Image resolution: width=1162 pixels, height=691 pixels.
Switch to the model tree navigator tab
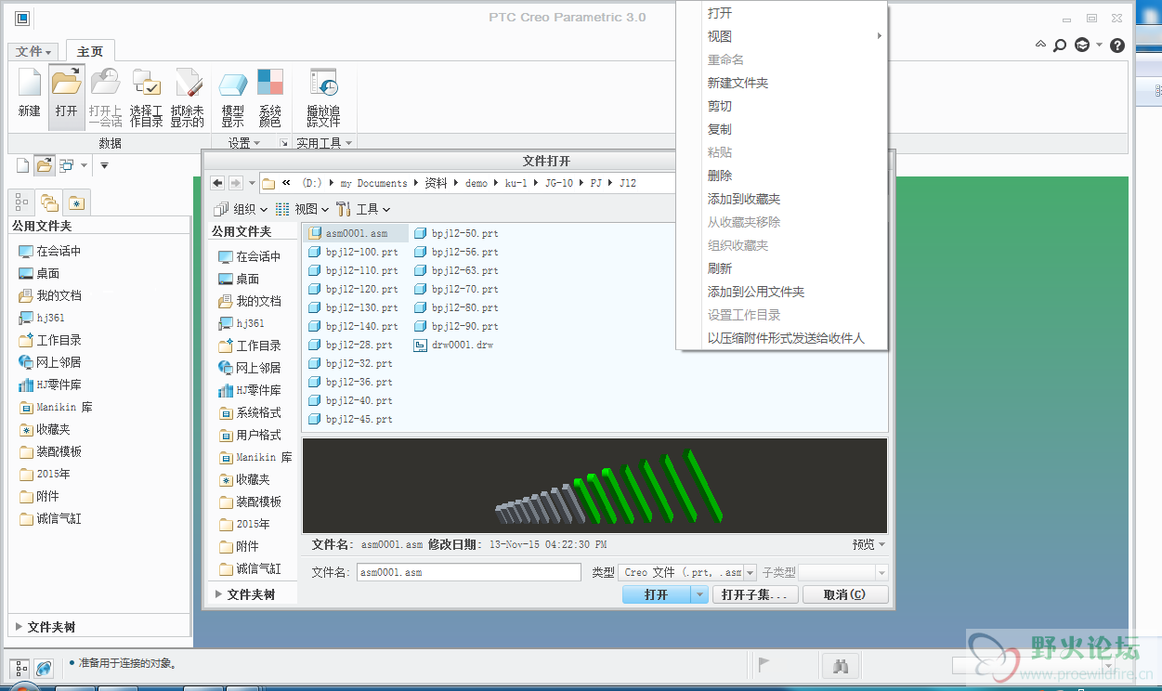coord(22,202)
